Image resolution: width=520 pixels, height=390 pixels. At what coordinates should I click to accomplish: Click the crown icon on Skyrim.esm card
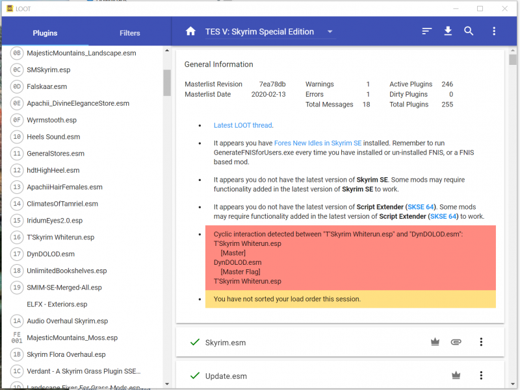tap(435, 342)
